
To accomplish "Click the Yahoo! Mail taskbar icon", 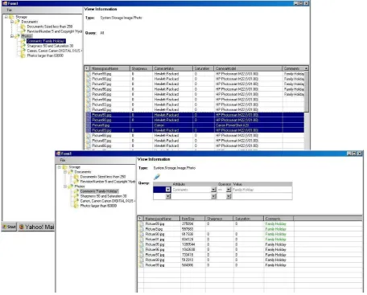I will [x=22, y=227].
